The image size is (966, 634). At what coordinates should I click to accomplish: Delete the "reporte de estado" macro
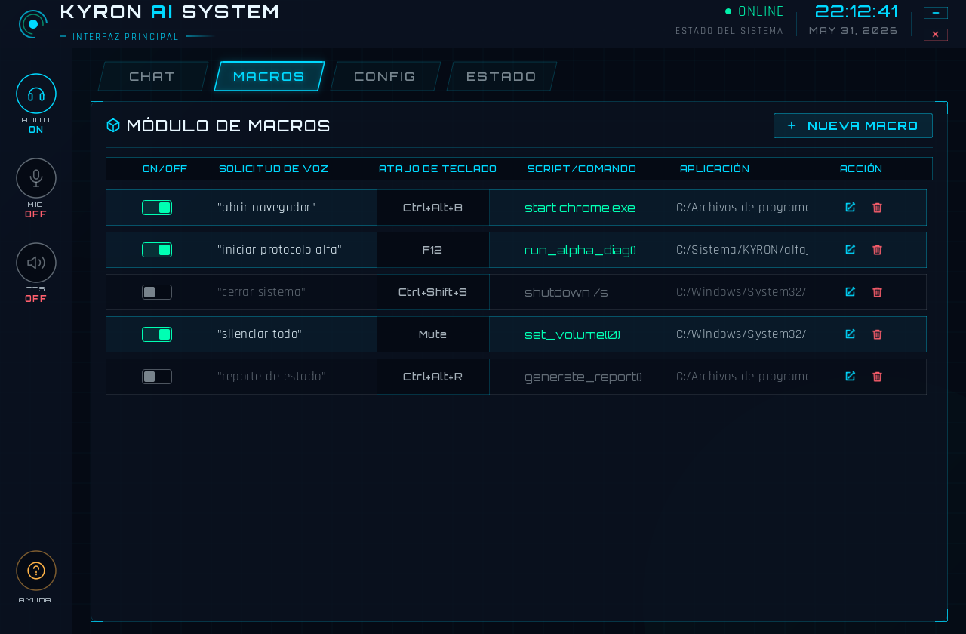pyautogui.click(x=877, y=376)
